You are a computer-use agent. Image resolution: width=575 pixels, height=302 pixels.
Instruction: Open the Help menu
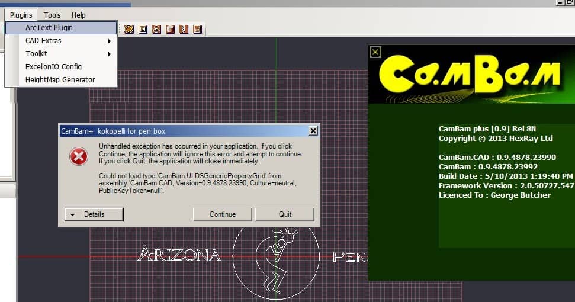pyautogui.click(x=78, y=15)
